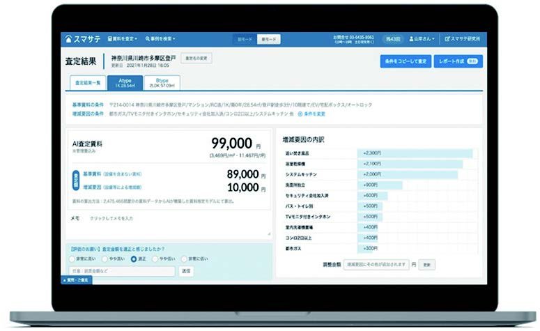Click the plus icon beside 条件を変更
Image resolution: width=540 pixels, height=331 pixels.
click(x=301, y=113)
